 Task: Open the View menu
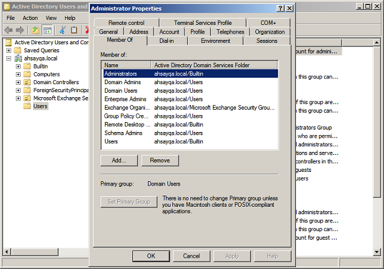[x=51, y=18]
